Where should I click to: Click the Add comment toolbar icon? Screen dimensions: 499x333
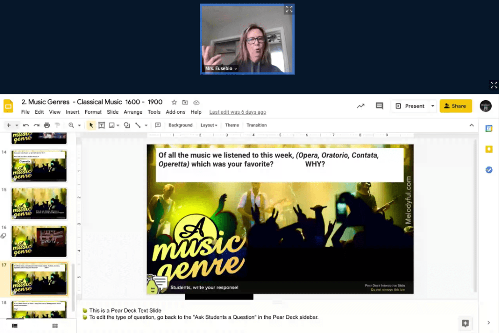tap(158, 125)
